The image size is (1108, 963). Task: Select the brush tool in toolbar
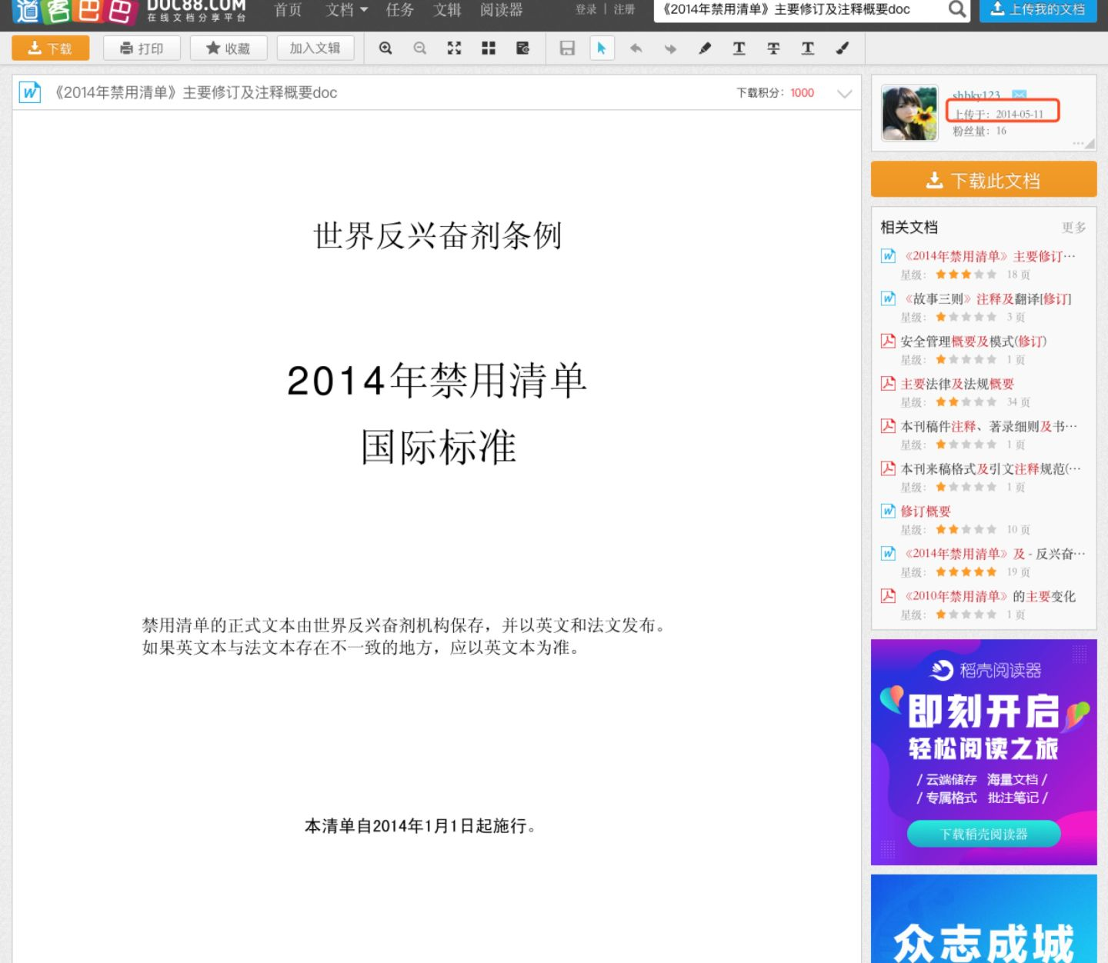(843, 48)
